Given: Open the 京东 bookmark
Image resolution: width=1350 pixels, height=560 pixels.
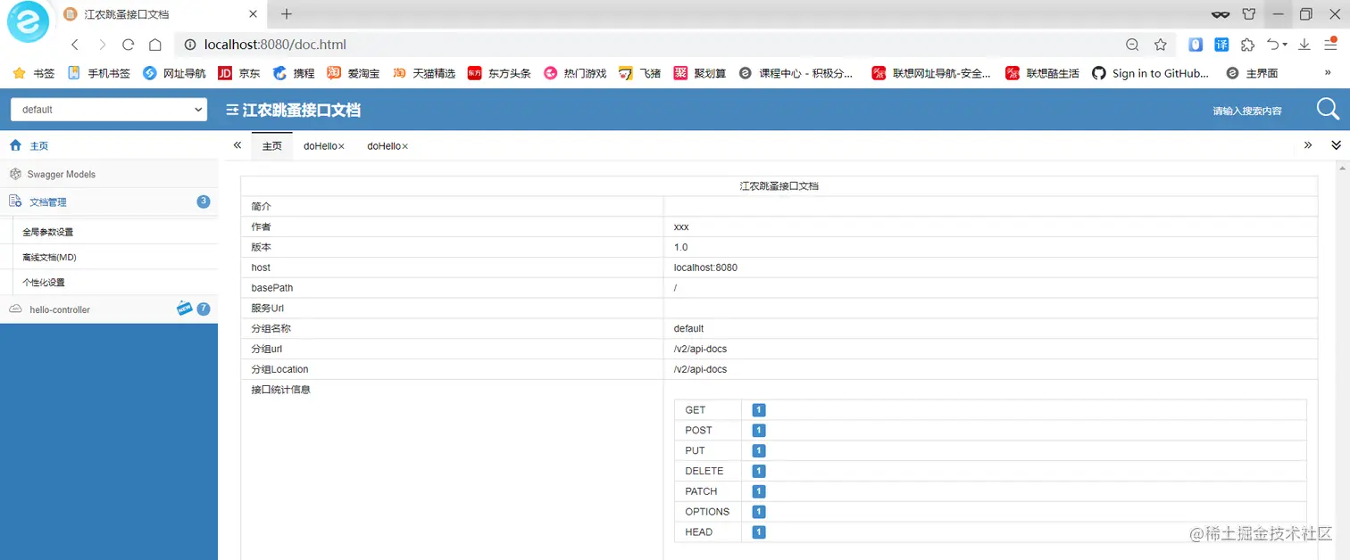Looking at the screenshot, I should pos(239,73).
